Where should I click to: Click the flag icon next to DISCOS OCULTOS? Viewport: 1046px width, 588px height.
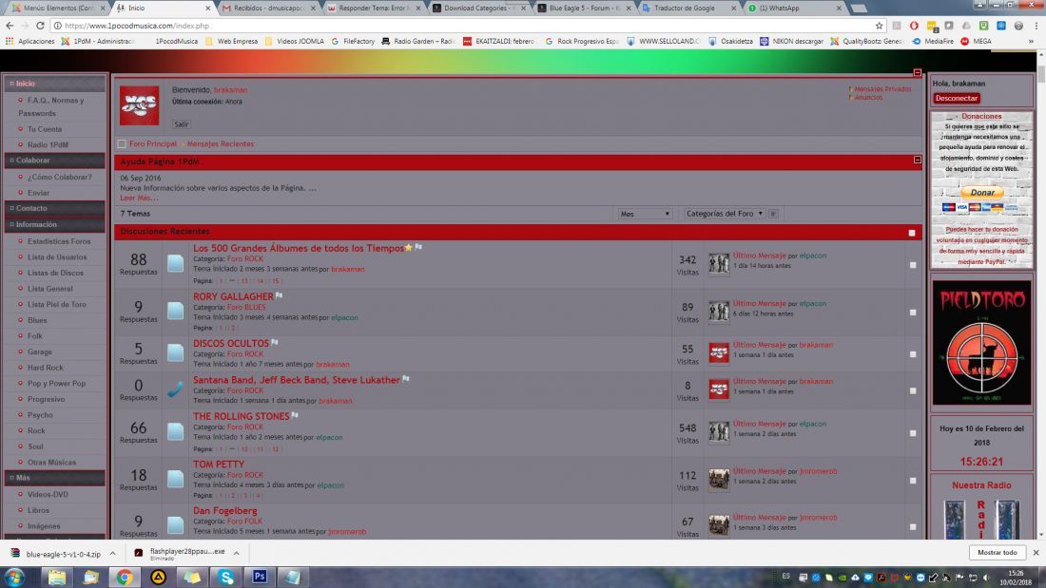coord(275,343)
